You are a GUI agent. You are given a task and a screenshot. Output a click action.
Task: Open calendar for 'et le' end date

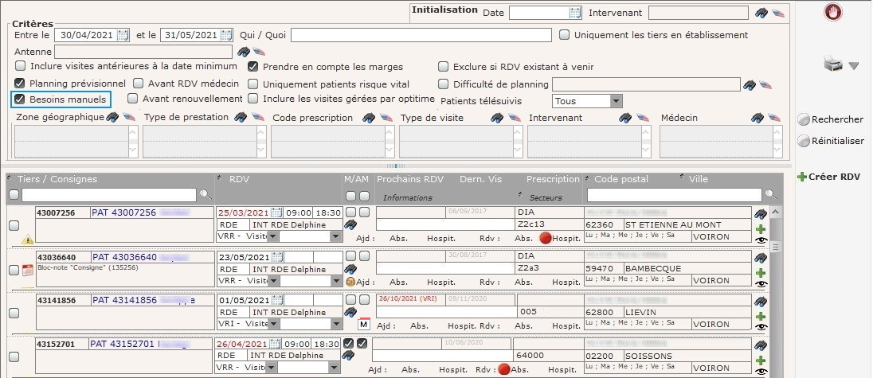tap(226, 35)
